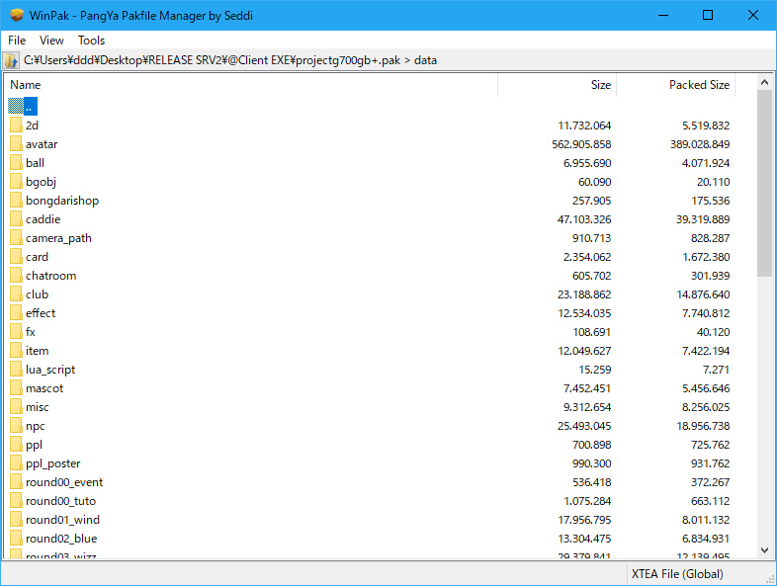Sort by the Size column header
The width and height of the screenshot is (777, 586).
(557, 85)
